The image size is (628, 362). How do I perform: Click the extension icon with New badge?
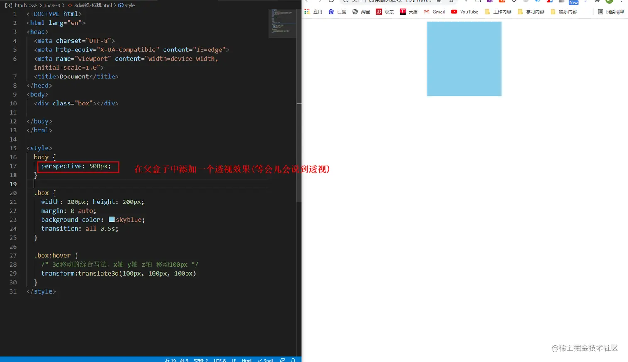point(574,2)
